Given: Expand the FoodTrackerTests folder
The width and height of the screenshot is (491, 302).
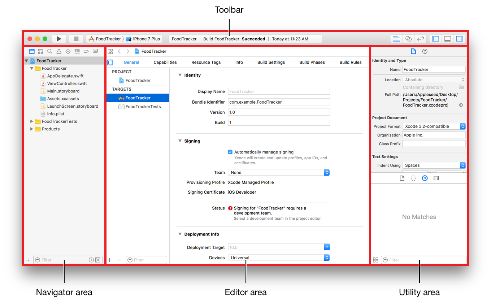Looking at the screenshot, I should [x=32, y=121].
